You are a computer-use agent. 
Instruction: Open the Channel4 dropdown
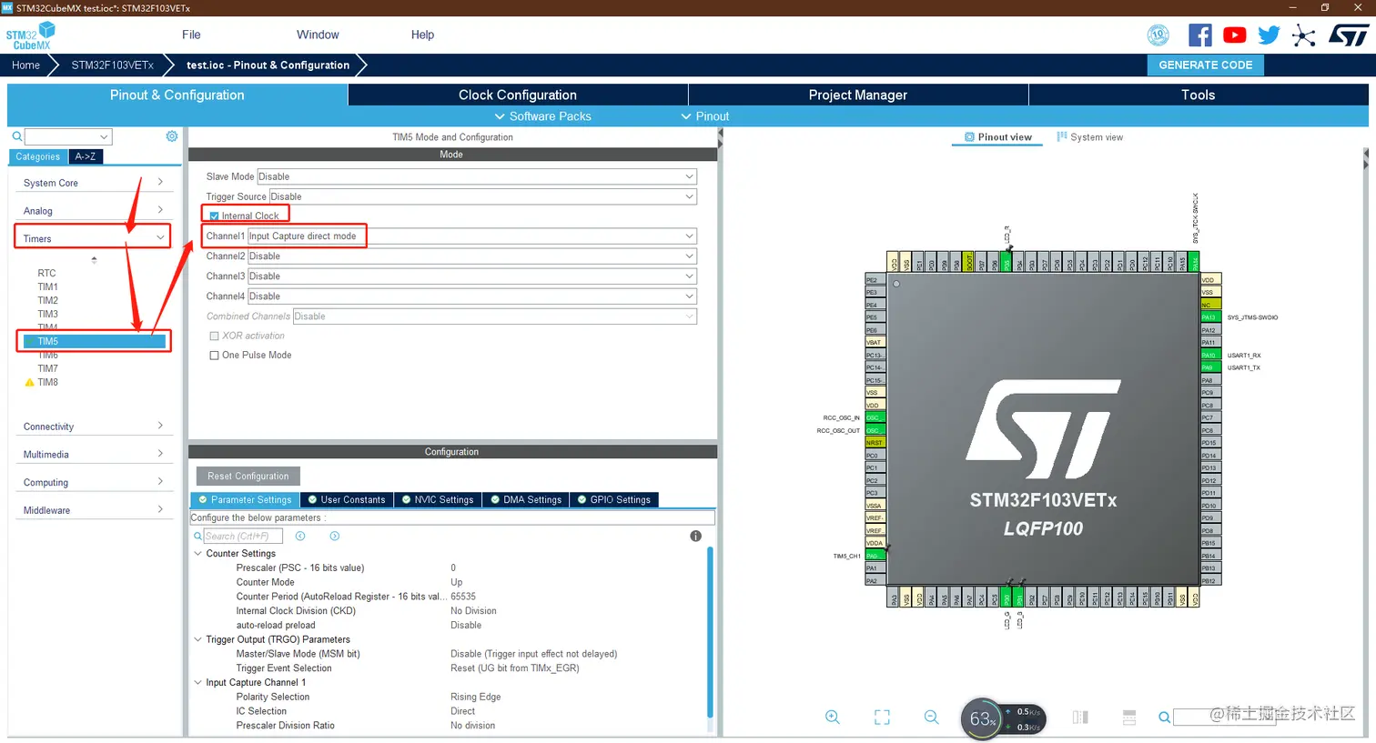[x=472, y=296]
